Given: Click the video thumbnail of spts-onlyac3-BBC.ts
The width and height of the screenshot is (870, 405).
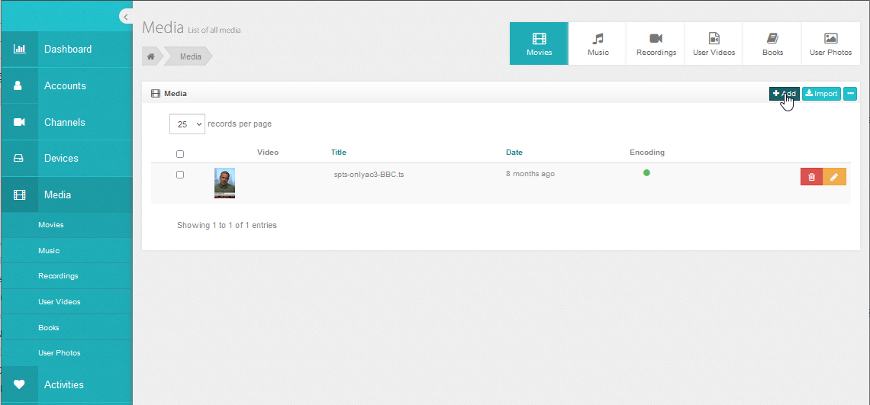Looking at the screenshot, I should [224, 183].
